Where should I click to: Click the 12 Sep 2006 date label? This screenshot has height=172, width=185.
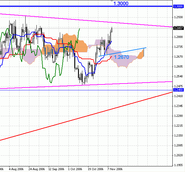point(56,169)
